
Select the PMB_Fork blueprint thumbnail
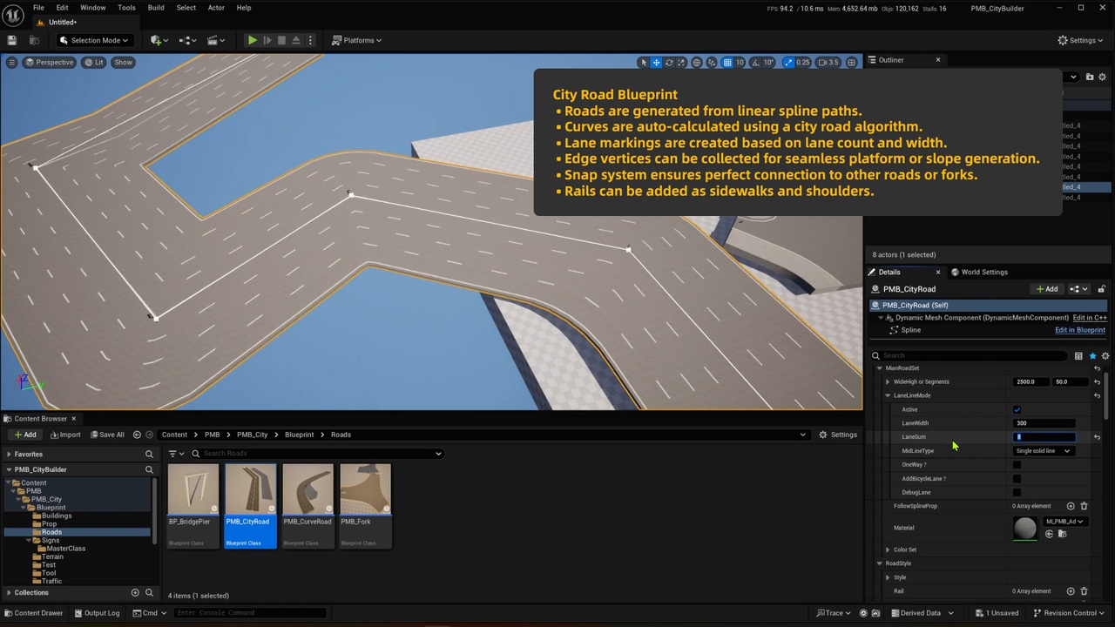(x=365, y=505)
